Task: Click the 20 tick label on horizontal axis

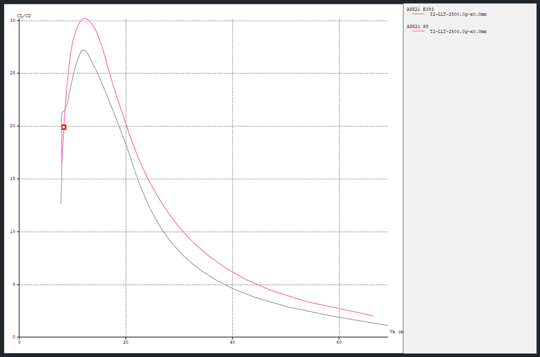Action: 126,342
